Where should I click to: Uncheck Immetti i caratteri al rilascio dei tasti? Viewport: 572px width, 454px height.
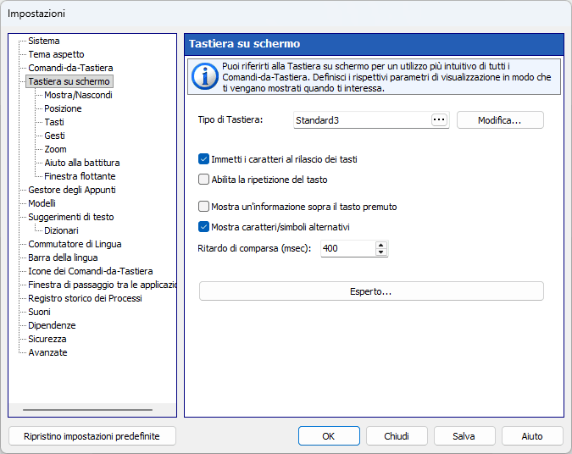(203, 159)
